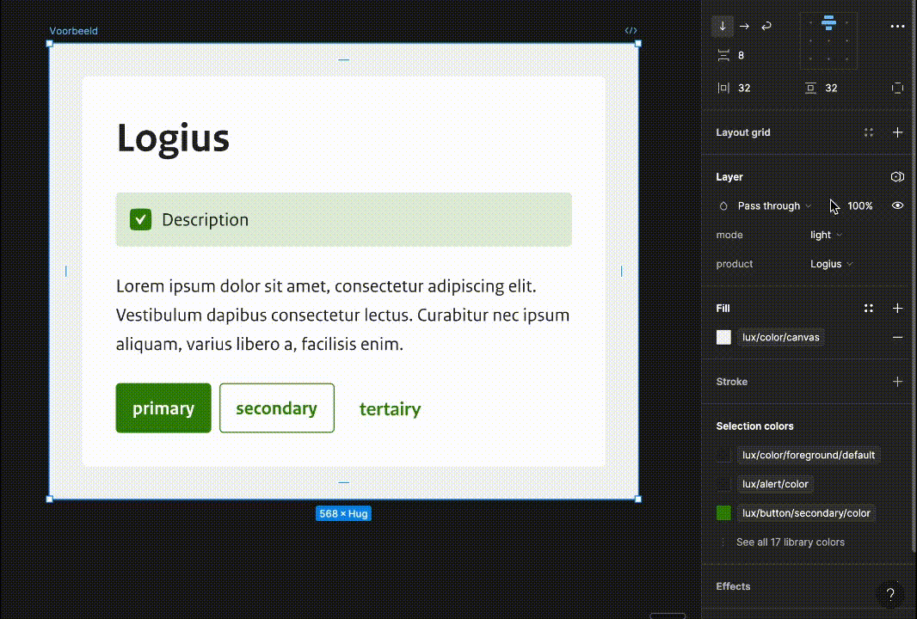Open Layout grid styles icon
Screen dimensions: 917x619
point(869,132)
